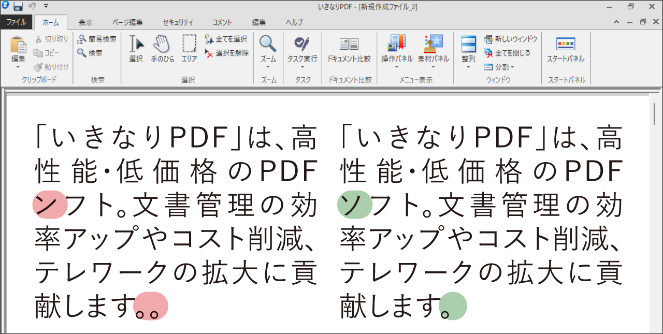This screenshot has height=334, width=663.
Task: Open the quick access toolbar customize arrow
Action: [46, 6]
